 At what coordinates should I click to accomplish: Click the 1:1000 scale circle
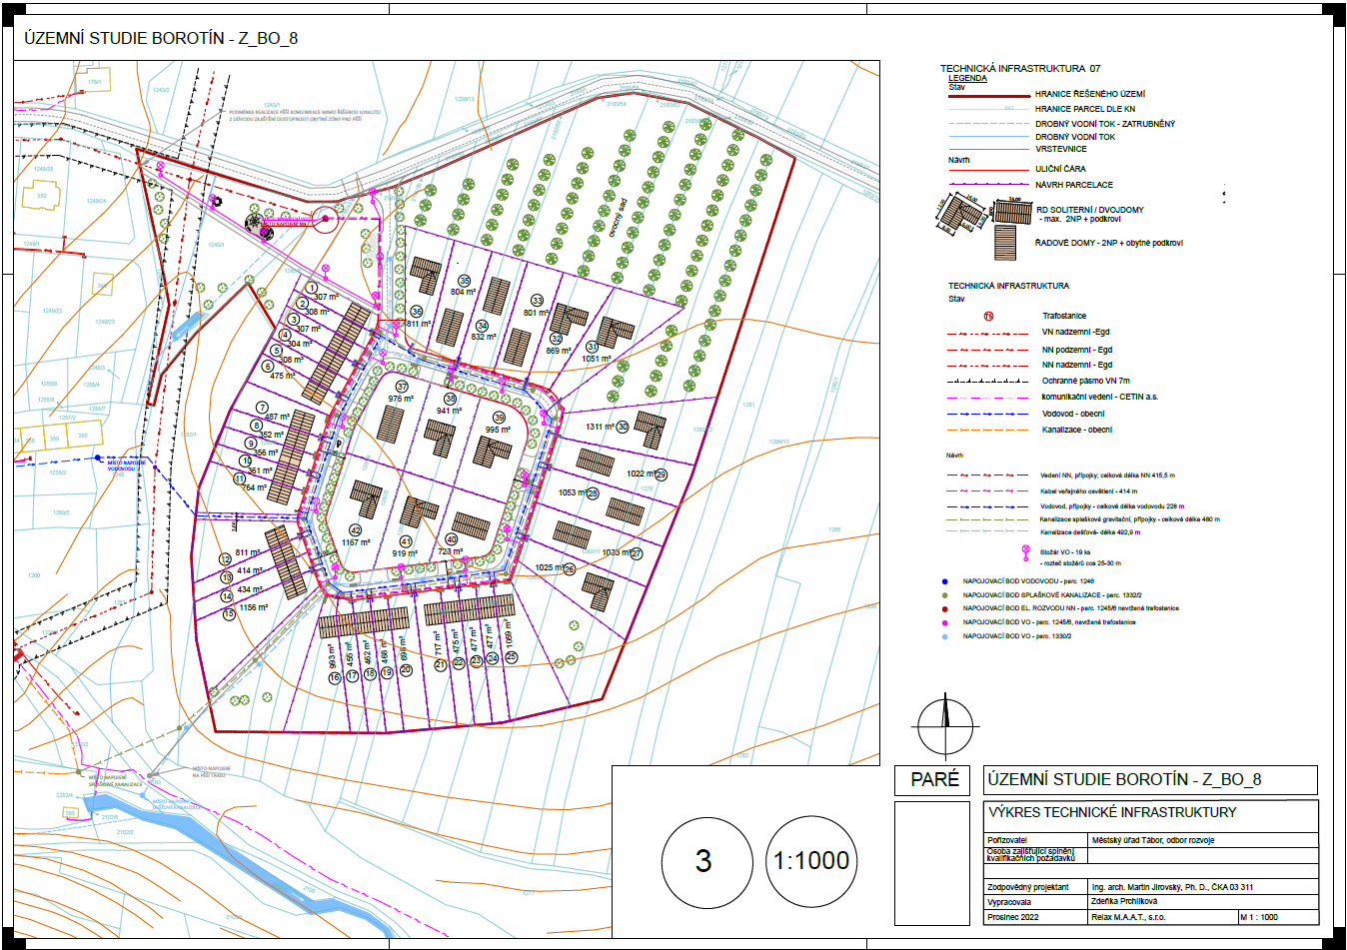click(810, 861)
